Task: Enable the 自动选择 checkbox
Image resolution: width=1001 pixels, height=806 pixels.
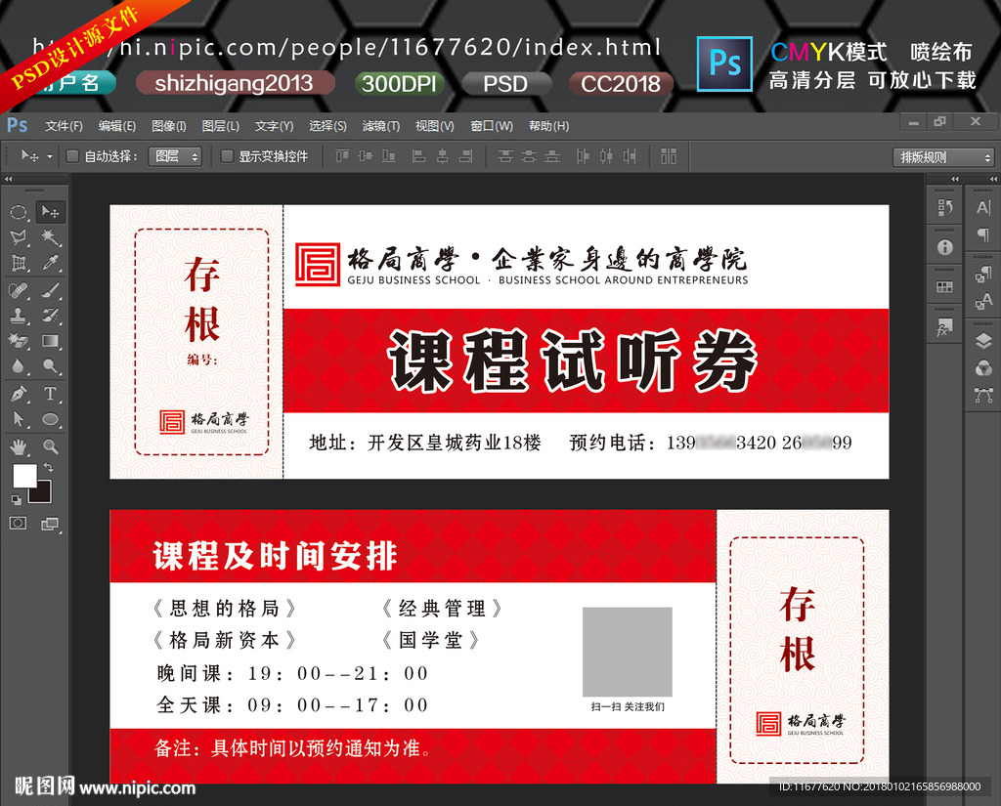Action: pos(72,155)
